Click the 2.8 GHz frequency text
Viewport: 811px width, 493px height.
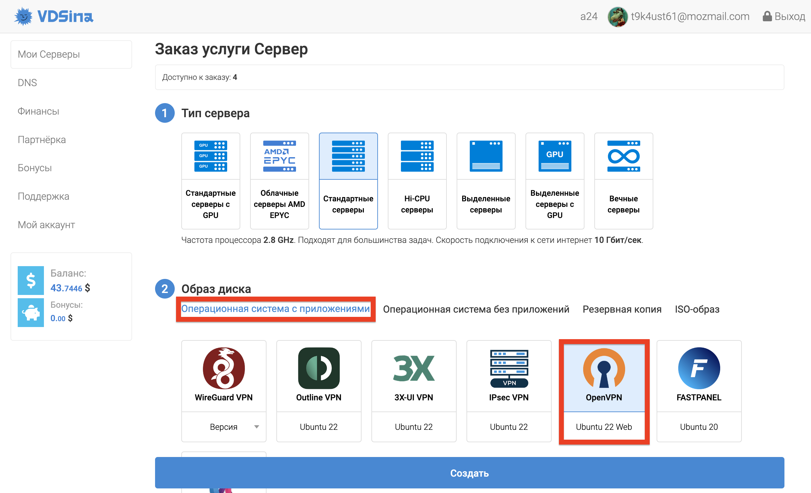(x=278, y=240)
